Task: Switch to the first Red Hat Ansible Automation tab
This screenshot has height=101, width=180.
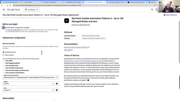Action: (x=11, y=2)
